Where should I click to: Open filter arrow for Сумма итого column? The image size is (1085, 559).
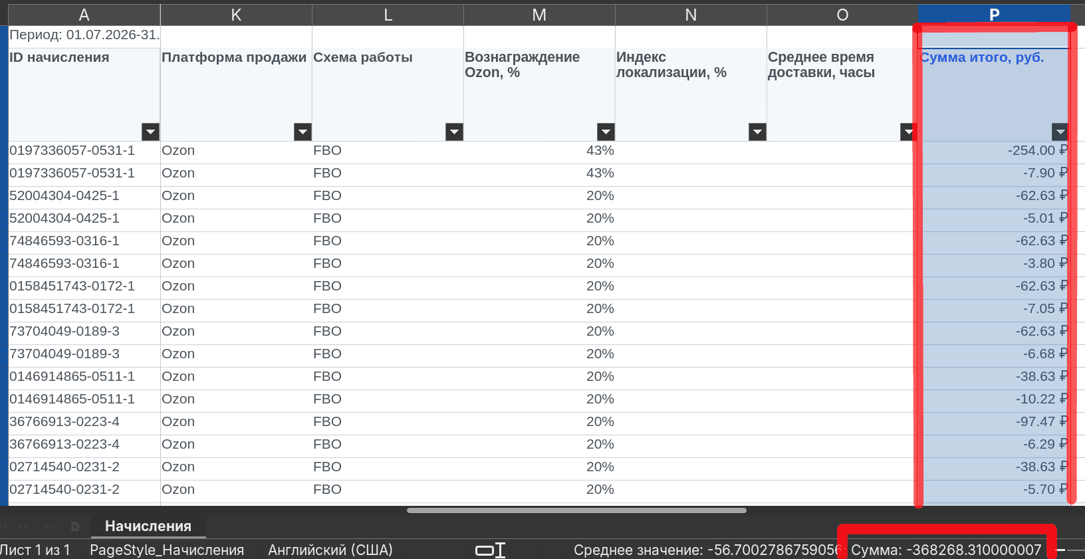click(x=1060, y=132)
